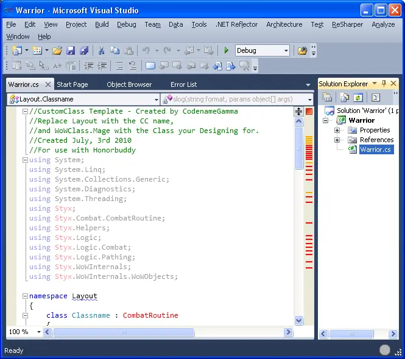405x359 pixels.
Task: Open the Debug configuration dropdown
Action: [x=286, y=50]
